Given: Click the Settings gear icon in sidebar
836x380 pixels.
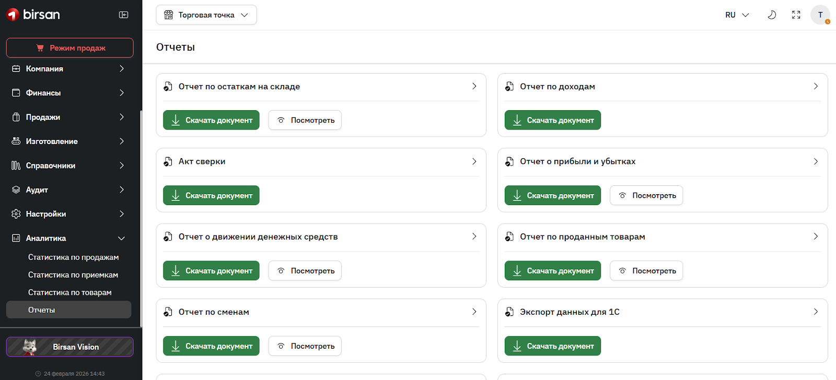Looking at the screenshot, I should (16, 214).
